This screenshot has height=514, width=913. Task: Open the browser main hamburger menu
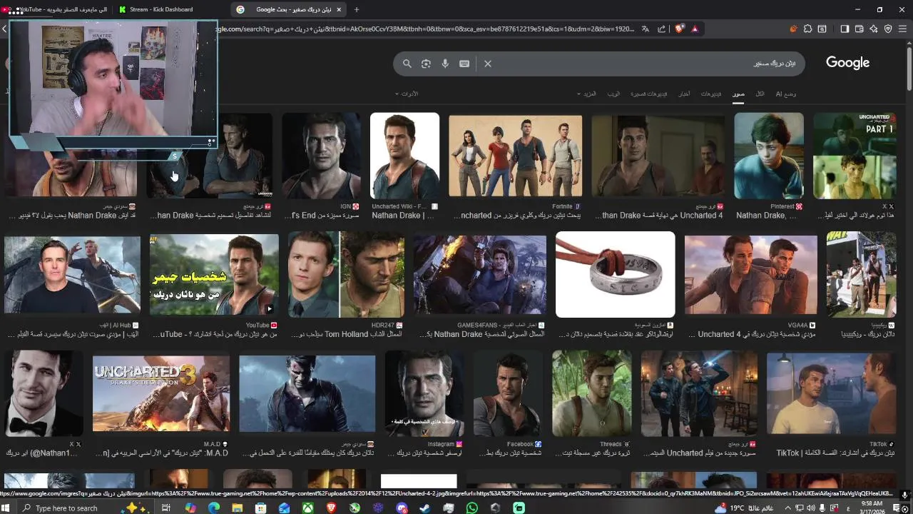tap(903, 29)
